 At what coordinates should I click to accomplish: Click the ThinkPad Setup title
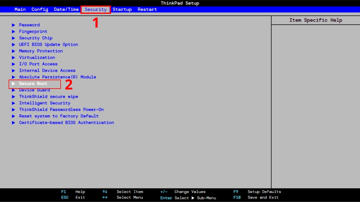coord(180,3)
